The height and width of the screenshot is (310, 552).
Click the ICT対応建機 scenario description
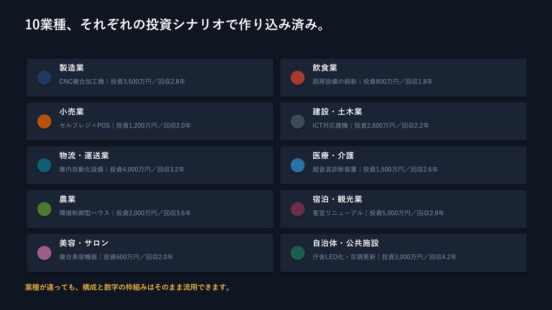(371, 125)
